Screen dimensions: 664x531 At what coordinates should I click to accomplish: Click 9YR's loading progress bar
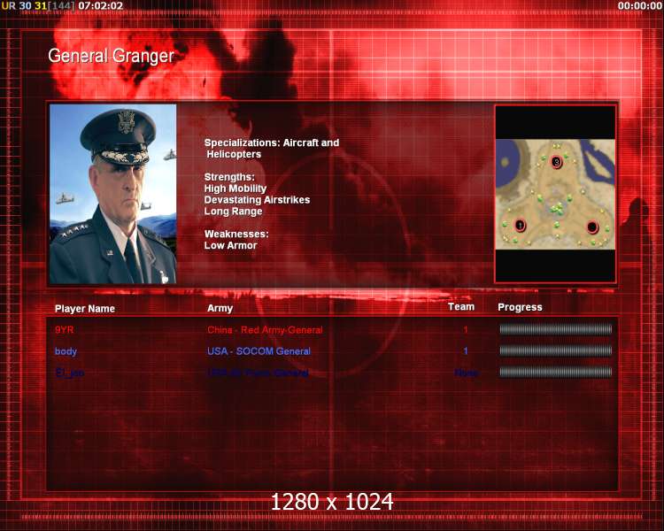click(556, 329)
